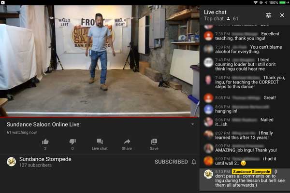Tap avatar of 8:05 PM commenter
Screen dimensions: 290x193
208,98
